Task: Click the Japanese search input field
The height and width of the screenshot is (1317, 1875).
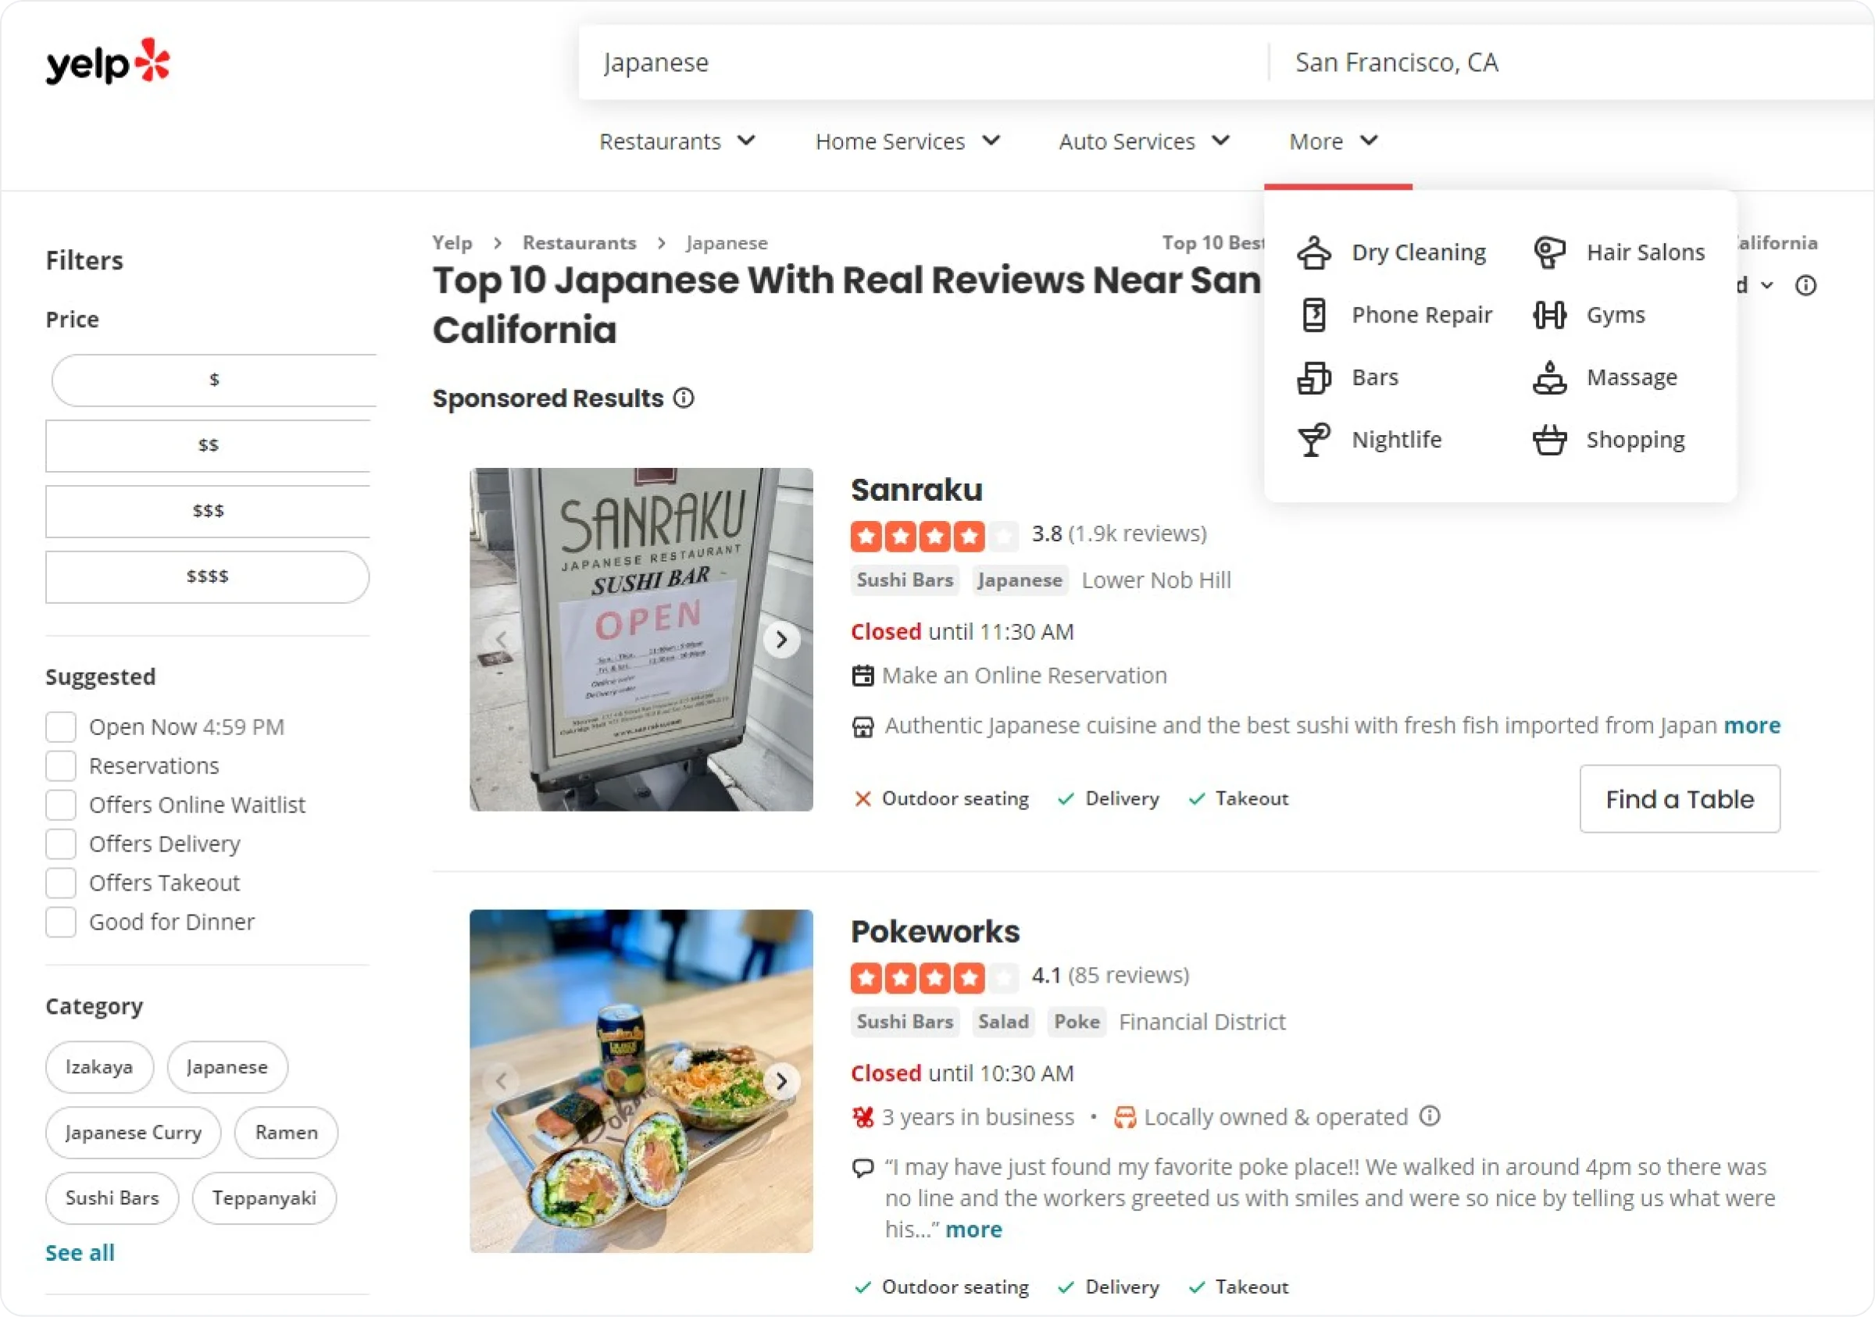Action: click(923, 62)
